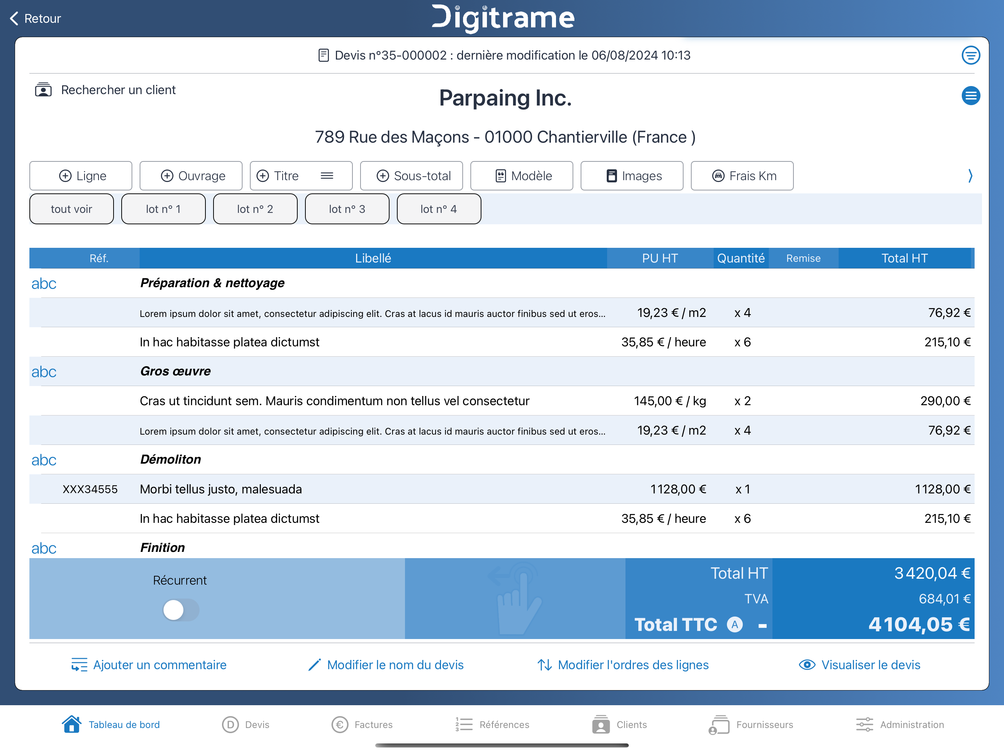
Task: Toggle the Récurrent switch
Action: [181, 610]
